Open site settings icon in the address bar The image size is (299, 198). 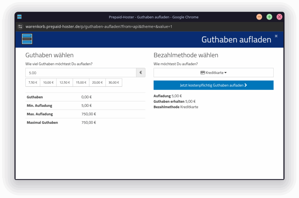tap(20, 26)
